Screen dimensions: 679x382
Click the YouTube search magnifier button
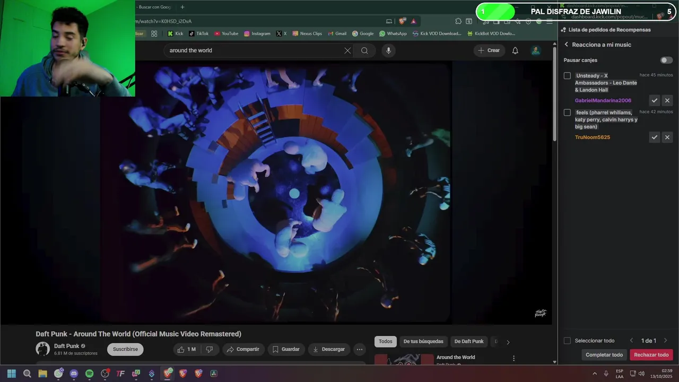click(x=364, y=50)
